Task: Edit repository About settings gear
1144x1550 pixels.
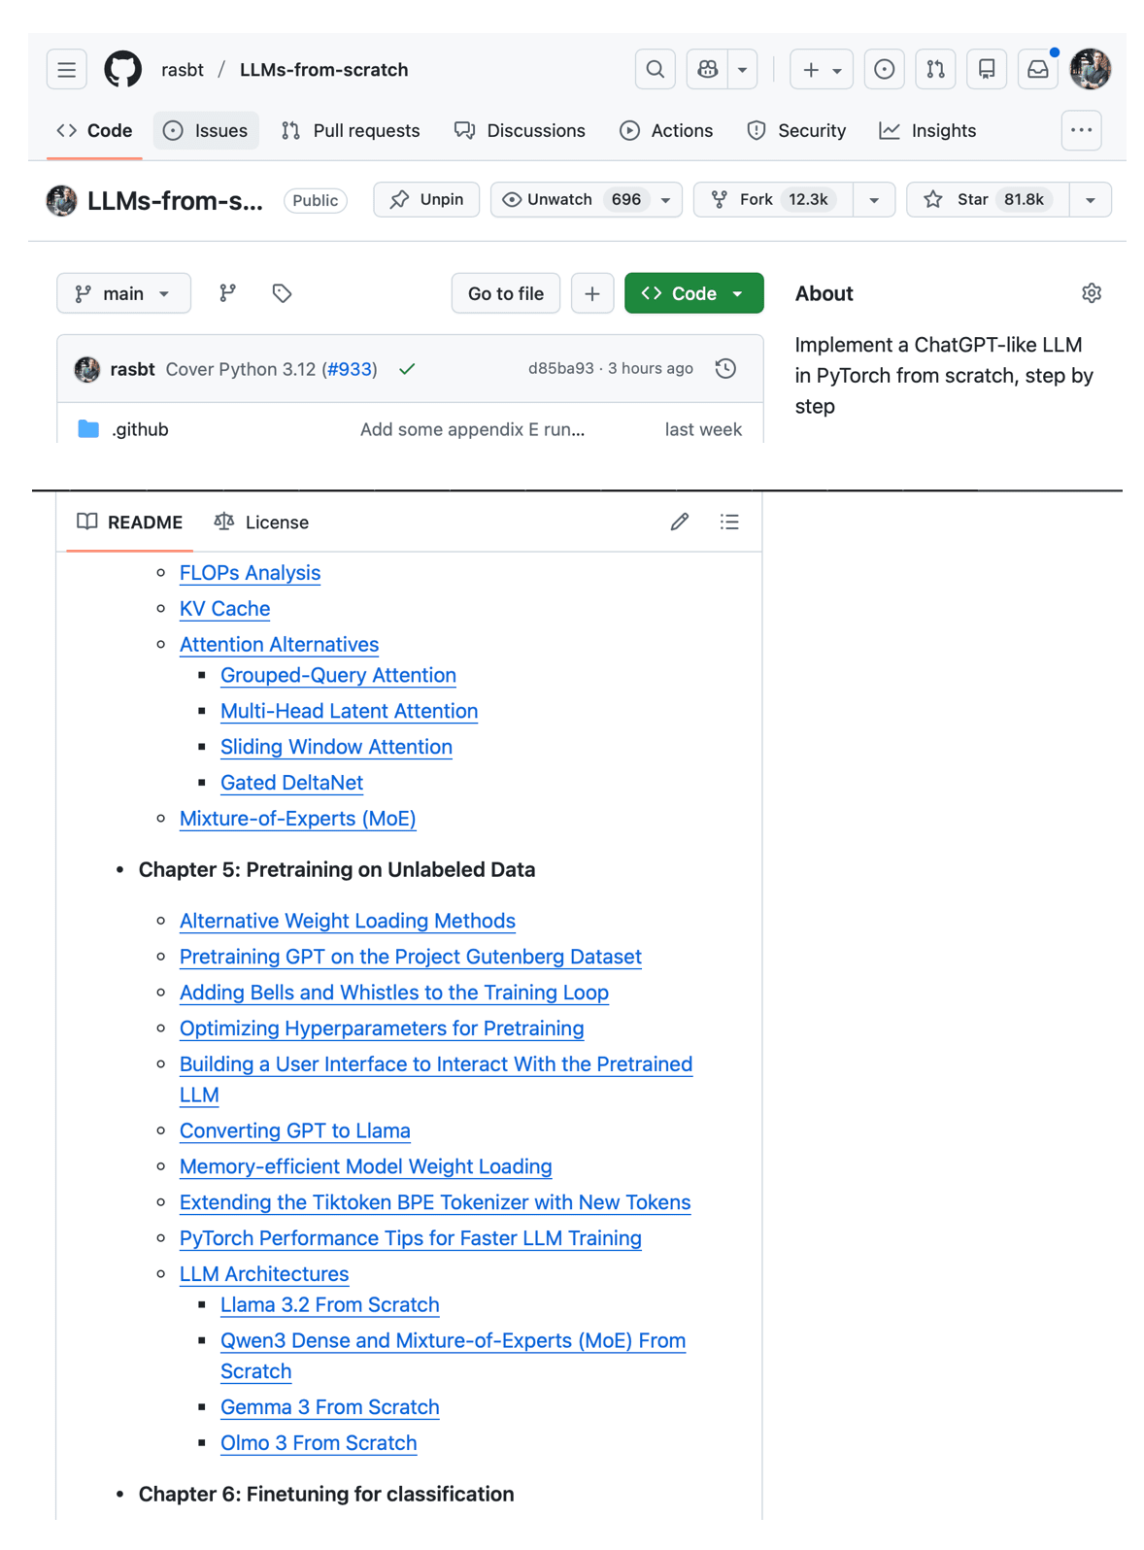Action: point(1092,293)
